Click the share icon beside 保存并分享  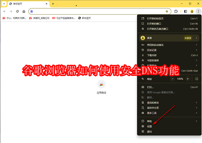click(x=143, y=108)
